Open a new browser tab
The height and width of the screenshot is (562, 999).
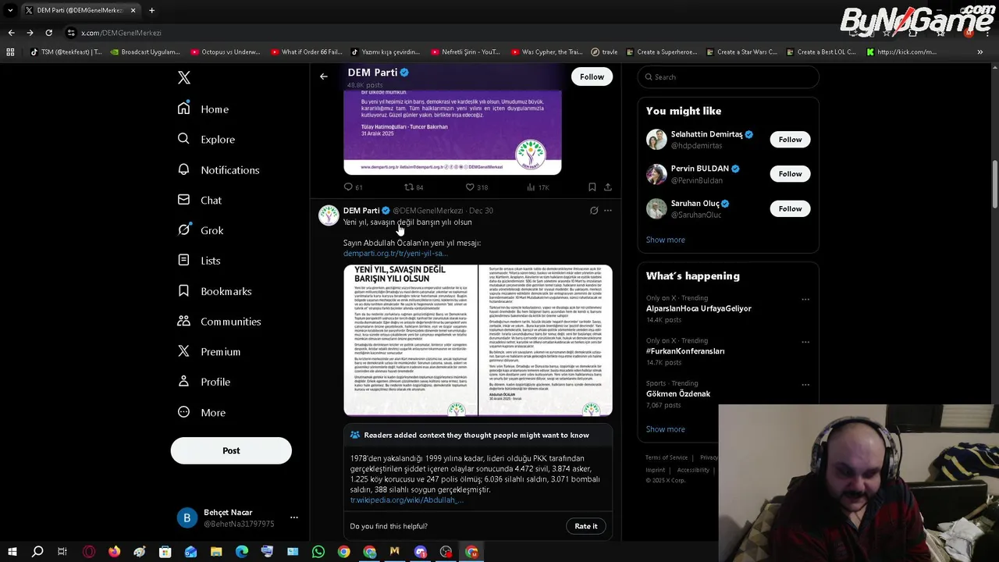[151, 10]
